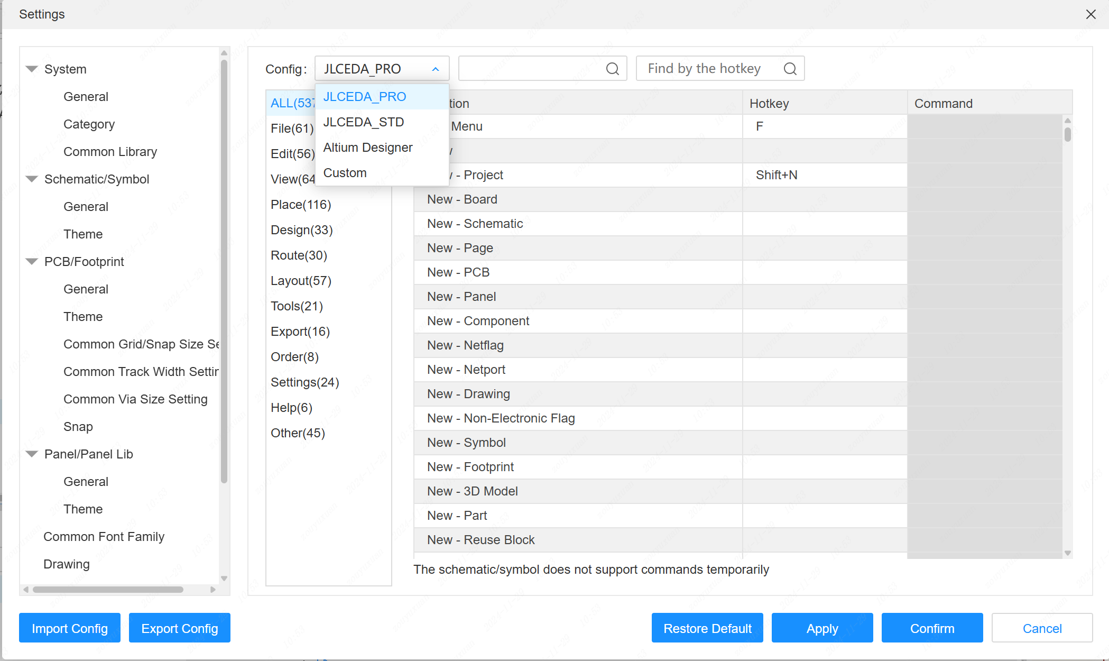Screen dimensions: 1109x661
Task: Click Export Config button
Action: tap(179, 628)
